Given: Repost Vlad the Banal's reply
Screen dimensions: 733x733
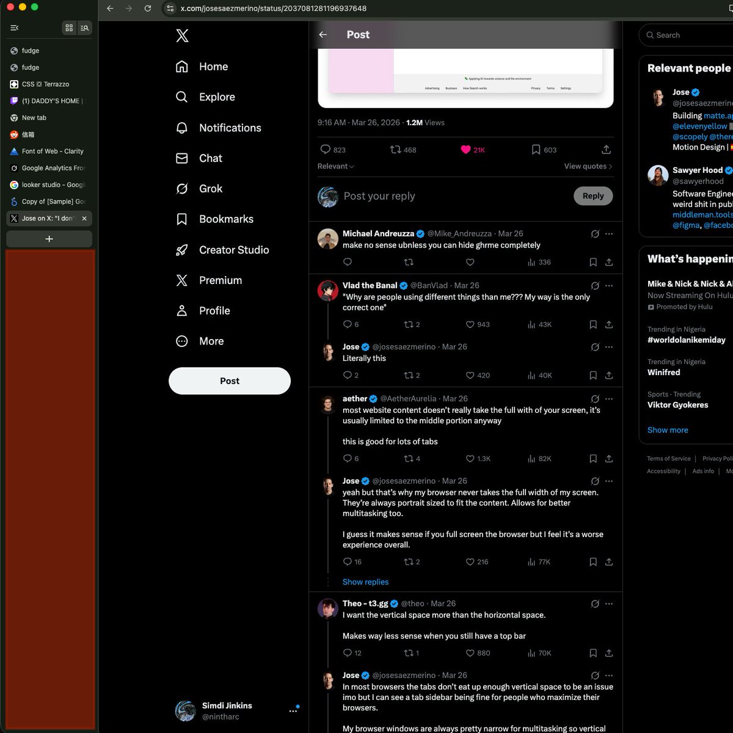Looking at the screenshot, I should point(412,324).
